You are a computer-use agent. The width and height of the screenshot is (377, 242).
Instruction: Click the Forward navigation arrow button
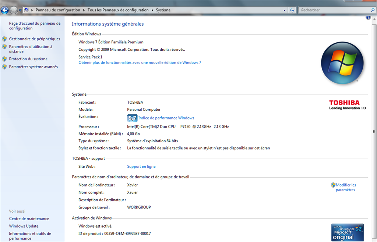14,10
